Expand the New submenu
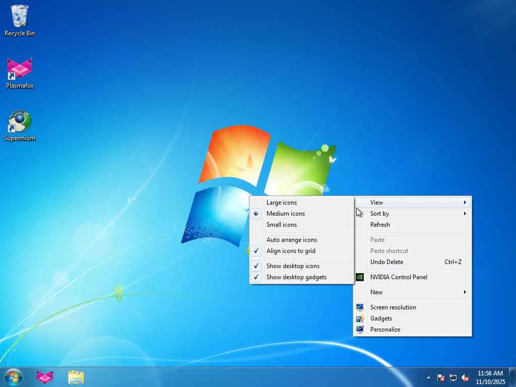 (x=412, y=292)
